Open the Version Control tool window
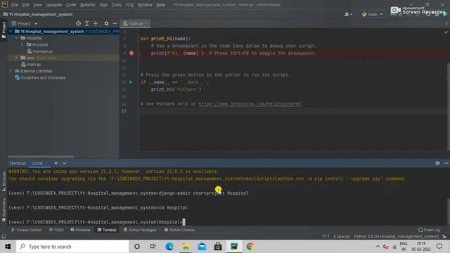The width and height of the screenshot is (450, 253). point(26,230)
